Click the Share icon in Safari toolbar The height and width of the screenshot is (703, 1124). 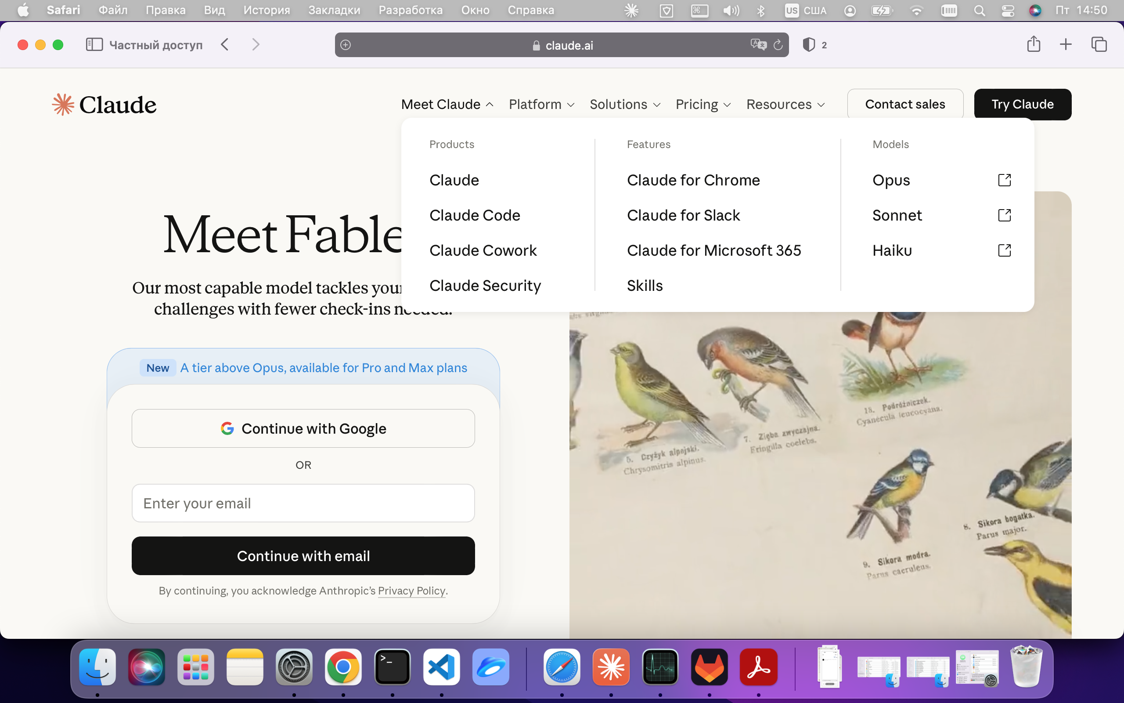(x=1034, y=44)
